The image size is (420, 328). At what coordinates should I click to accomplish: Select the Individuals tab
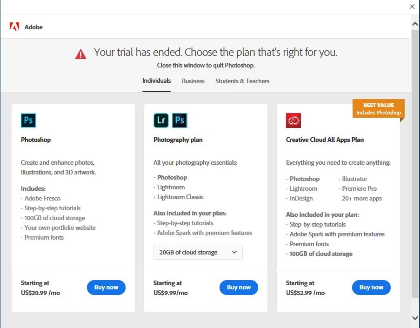point(156,80)
